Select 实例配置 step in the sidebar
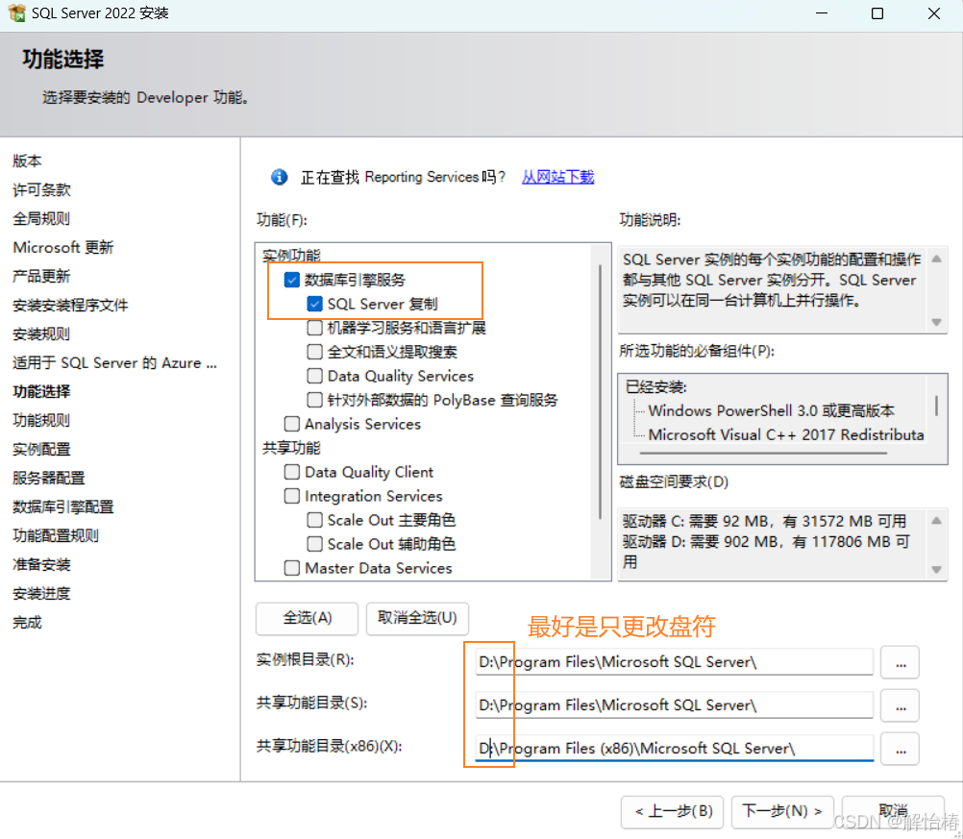963x839 pixels. pos(41,450)
